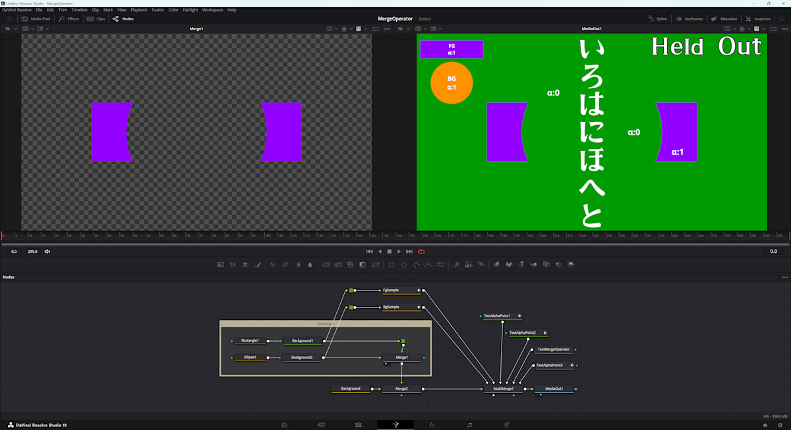Add a Blur node from toolbar
Screen dimensions: 791x430
click(310, 265)
